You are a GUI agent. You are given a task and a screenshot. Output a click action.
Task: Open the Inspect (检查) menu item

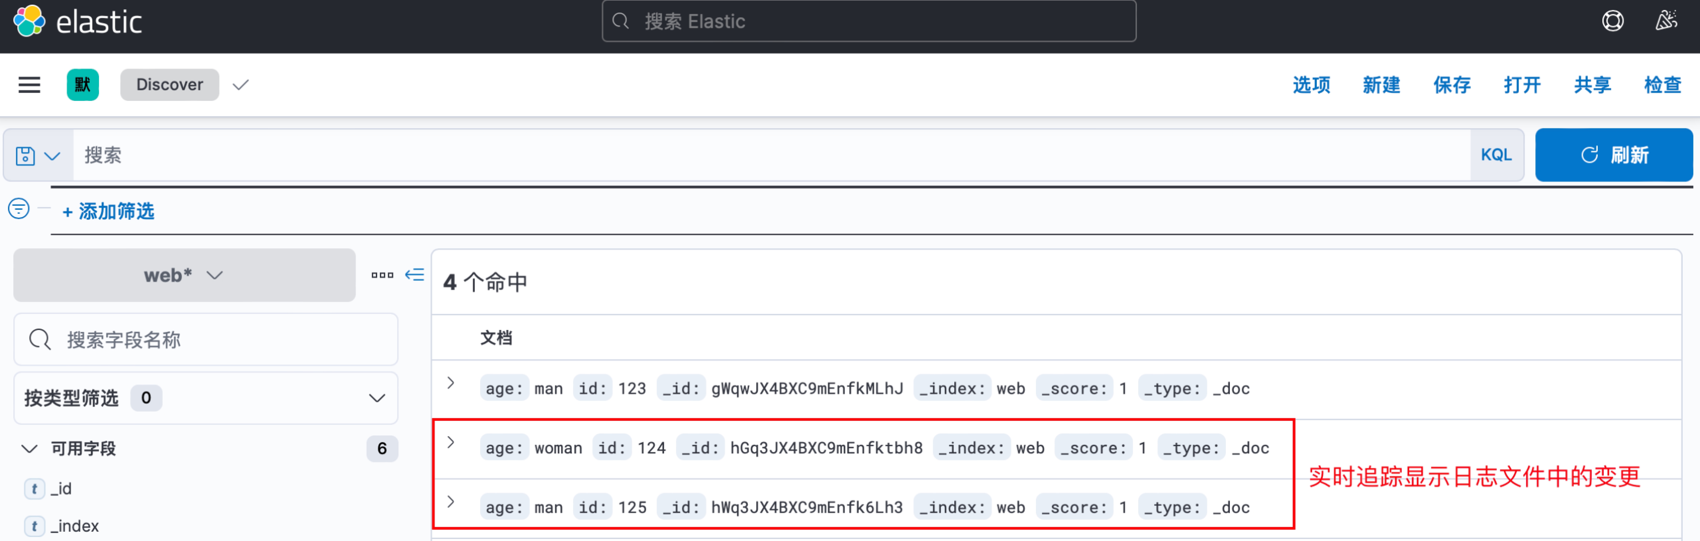click(1662, 84)
